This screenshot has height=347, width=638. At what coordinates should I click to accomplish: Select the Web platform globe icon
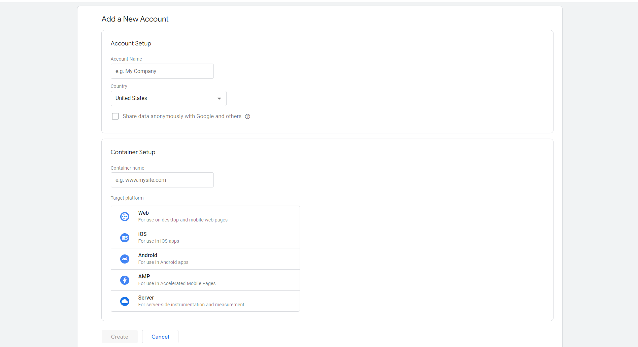[x=125, y=216]
